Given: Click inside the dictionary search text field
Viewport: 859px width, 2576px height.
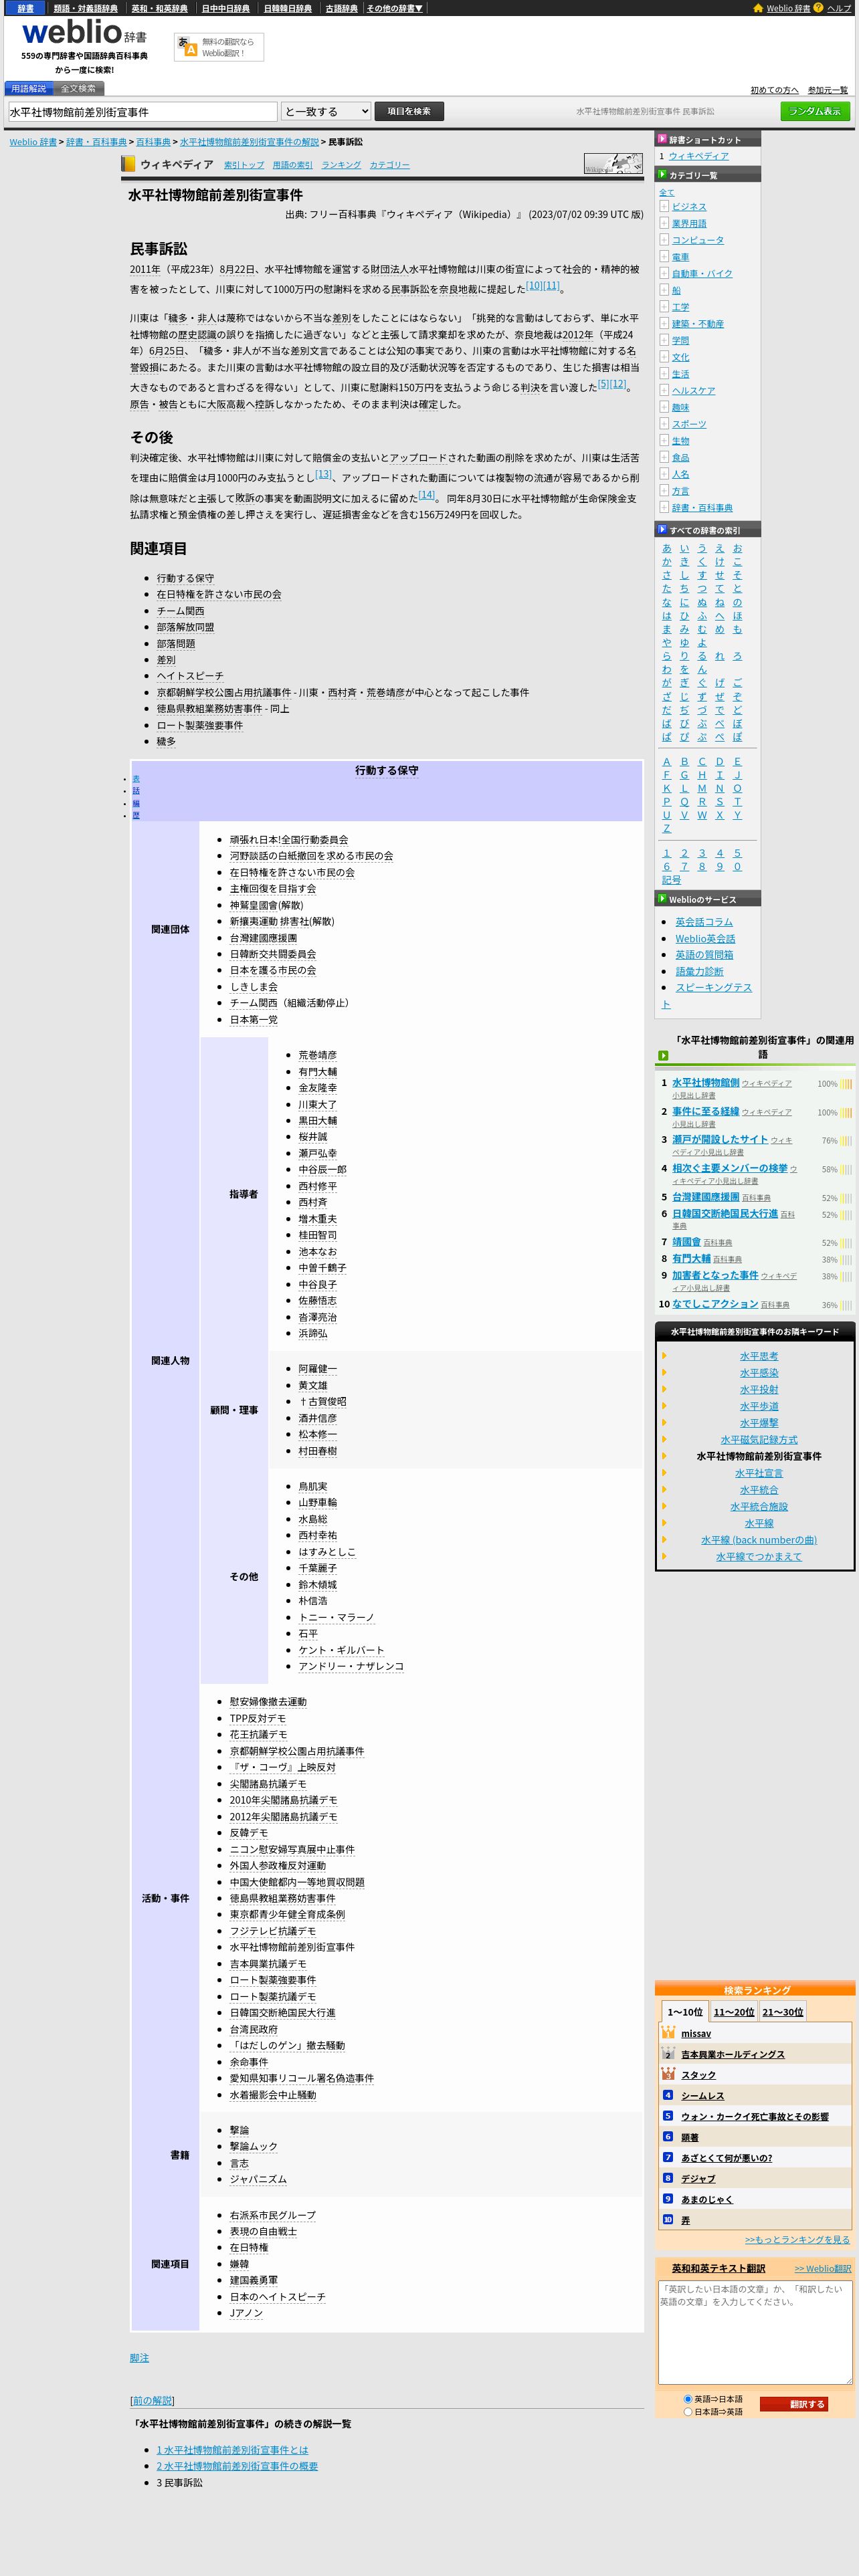Looking at the screenshot, I should click(x=142, y=111).
